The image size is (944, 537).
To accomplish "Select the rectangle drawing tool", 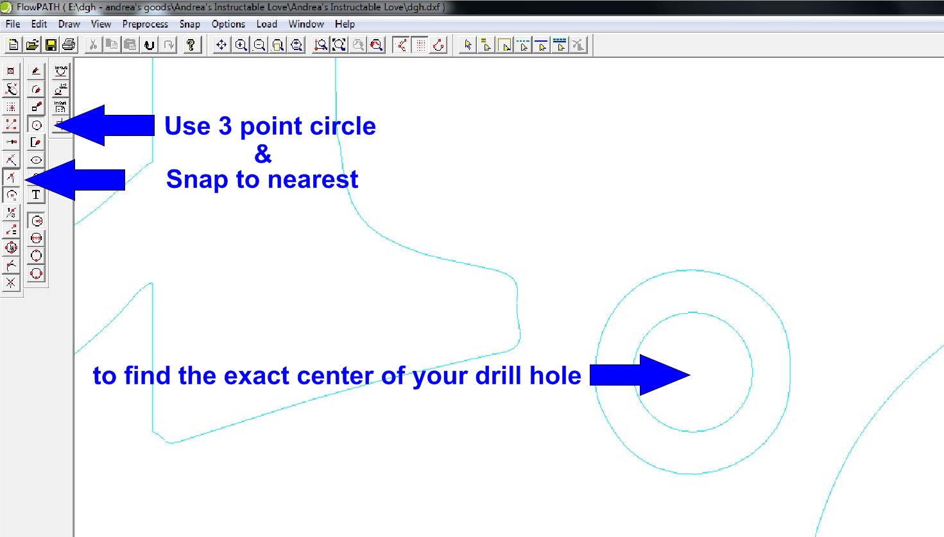I will pyautogui.click(x=36, y=107).
